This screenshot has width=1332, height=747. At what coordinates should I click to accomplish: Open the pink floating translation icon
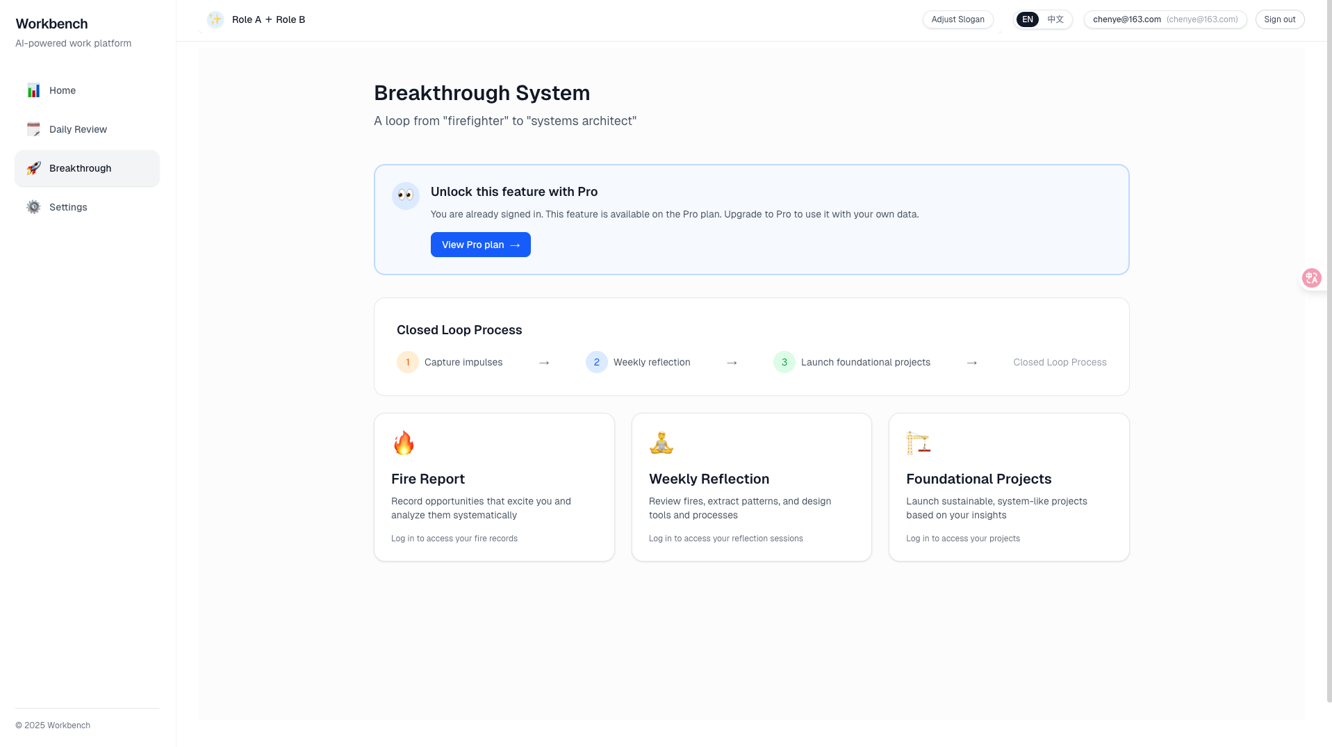click(1311, 277)
